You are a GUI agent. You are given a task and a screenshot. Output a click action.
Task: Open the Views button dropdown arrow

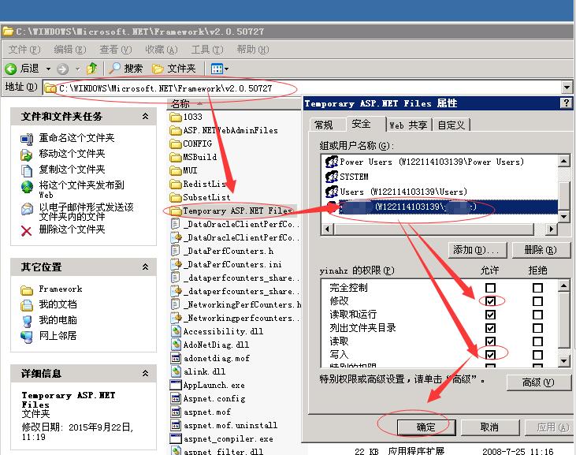coord(227,69)
